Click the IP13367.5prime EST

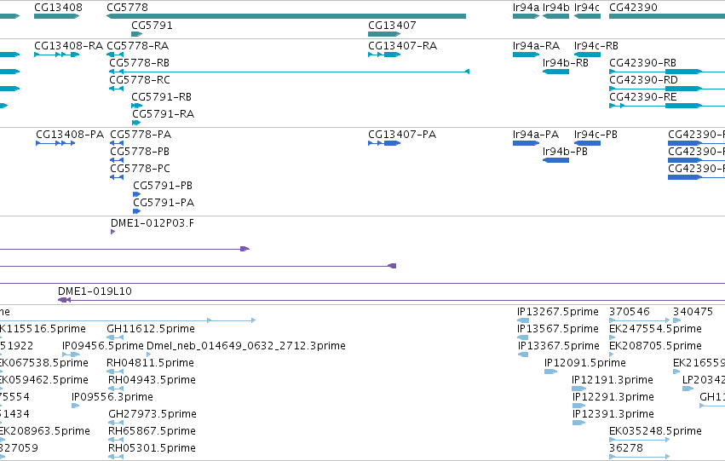523,354
